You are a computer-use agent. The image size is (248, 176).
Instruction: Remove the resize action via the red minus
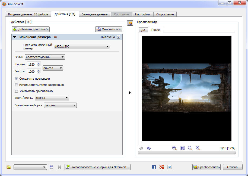coord(55,37)
